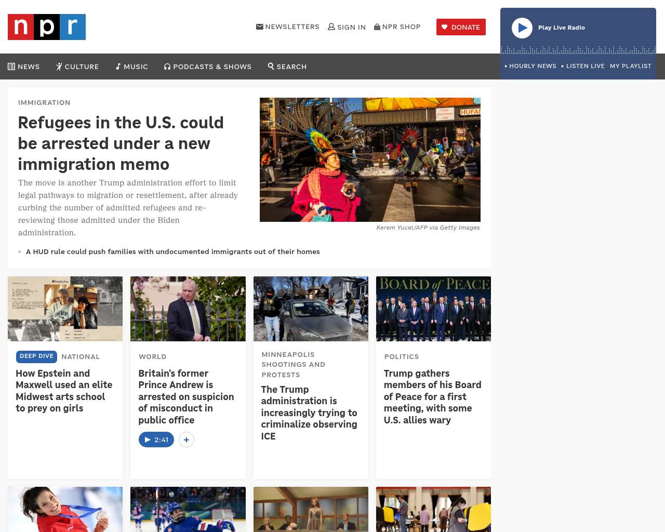
Task: Click the Newsletters envelope icon
Action: click(x=259, y=27)
